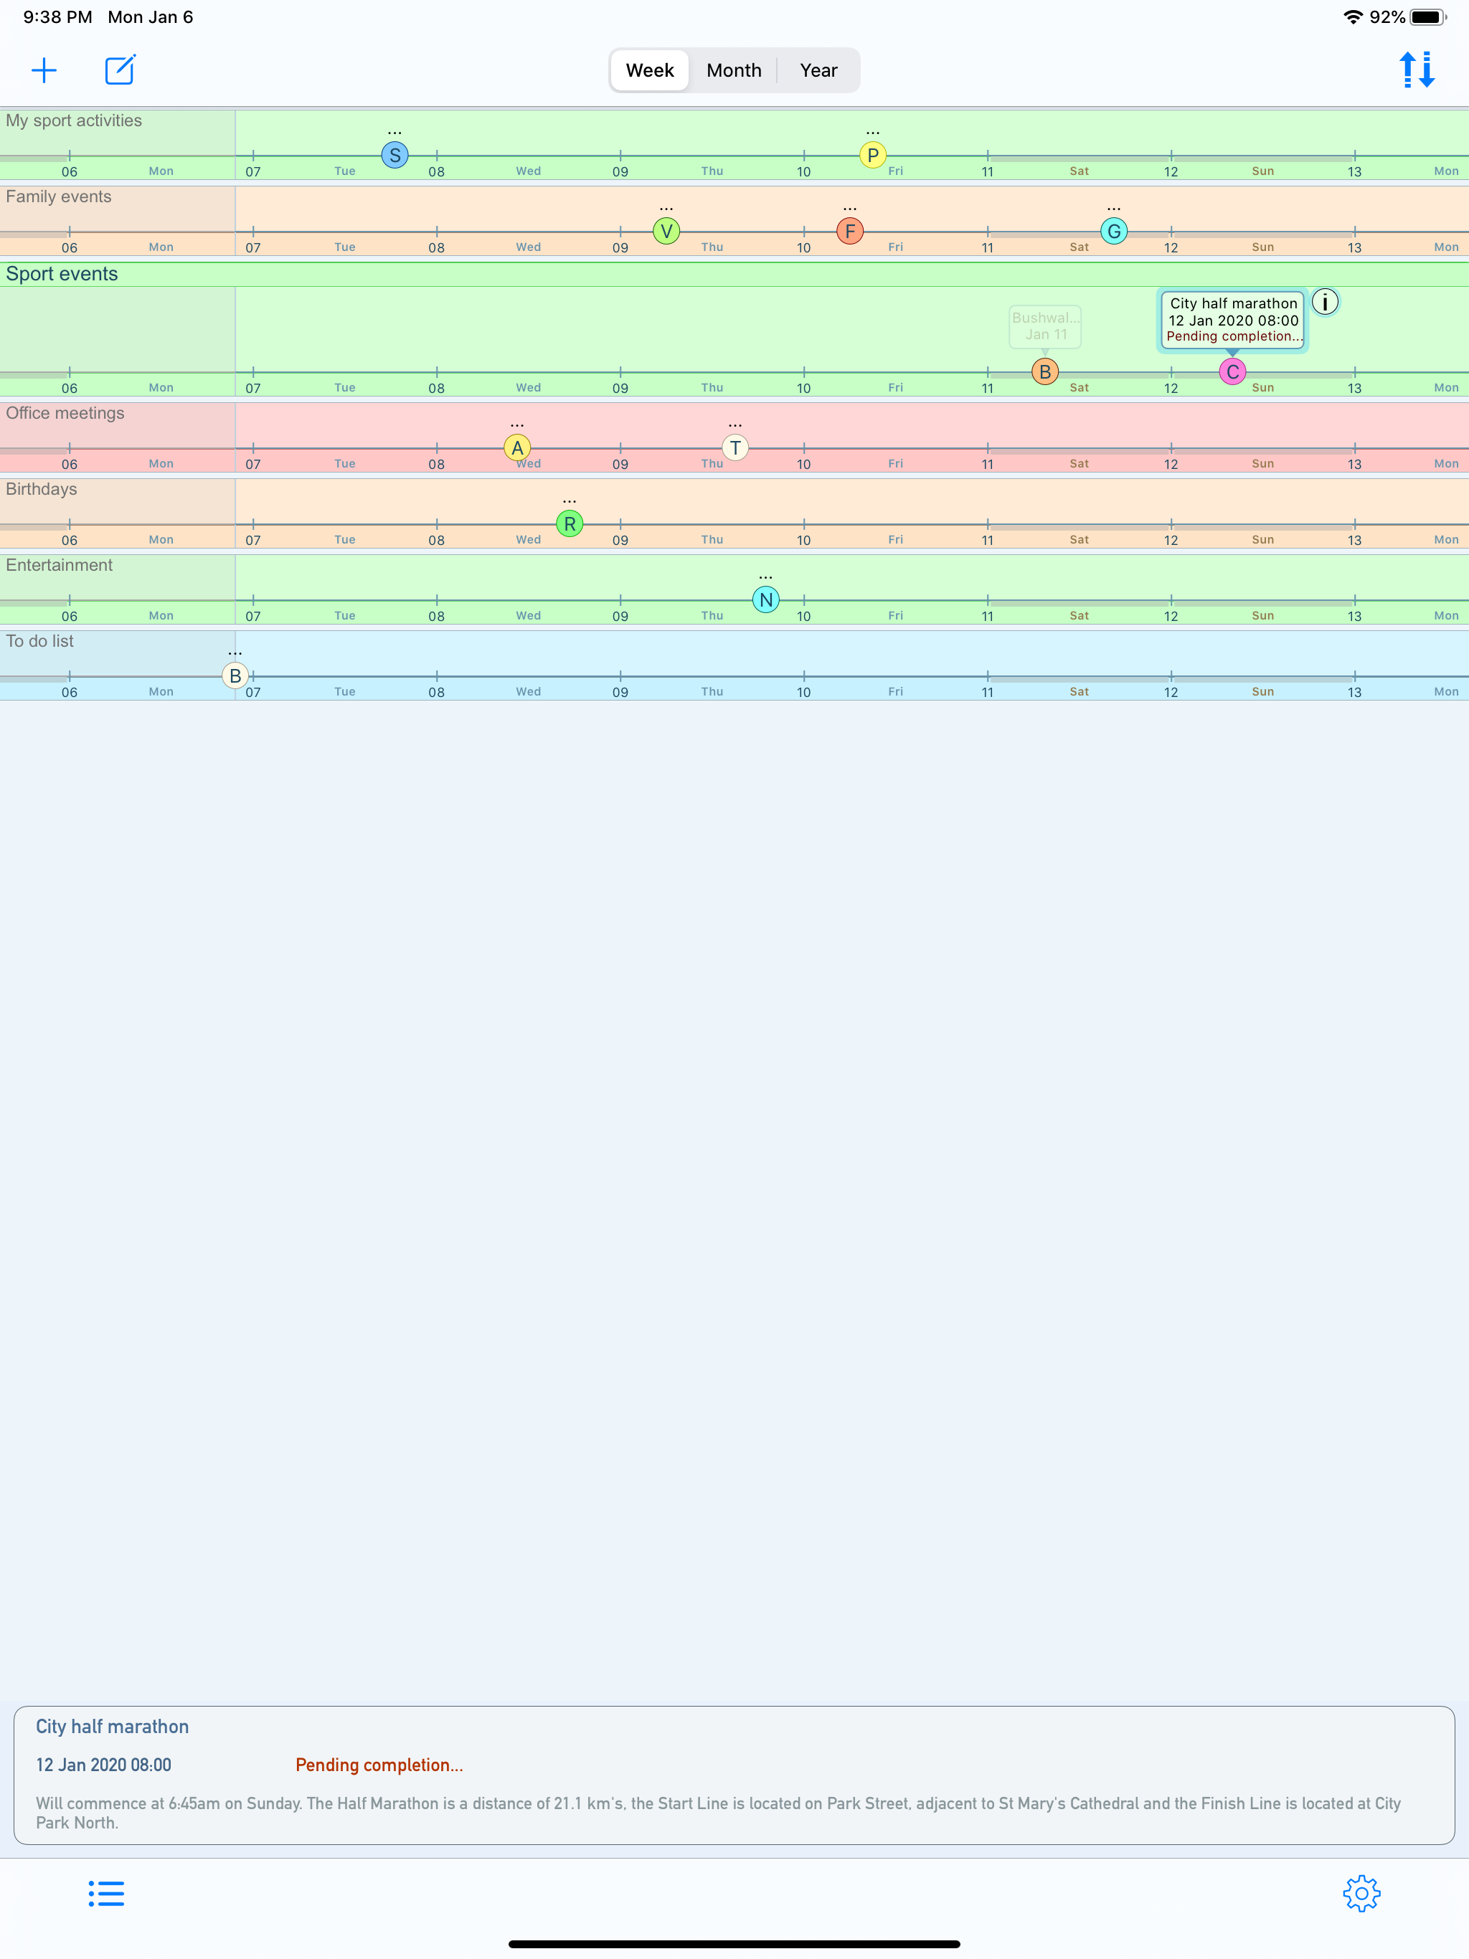Tap the Bushwal... Jan 11 faded callout
Image resolution: width=1469 pixels, height=1959 pixels.
1044,326
